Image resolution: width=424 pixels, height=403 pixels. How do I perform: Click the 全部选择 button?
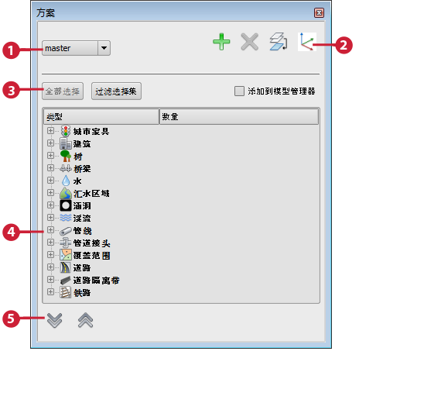click(x=63, y=91)
